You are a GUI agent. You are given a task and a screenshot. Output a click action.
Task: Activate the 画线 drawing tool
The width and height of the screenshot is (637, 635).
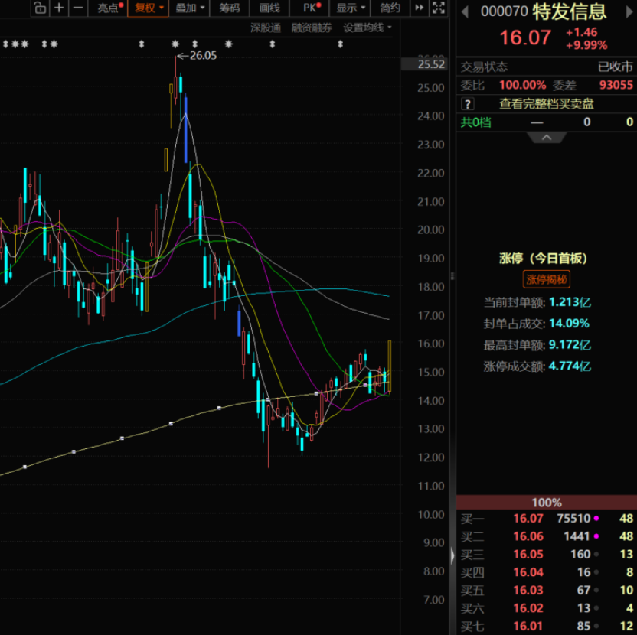tap(269, 8)
